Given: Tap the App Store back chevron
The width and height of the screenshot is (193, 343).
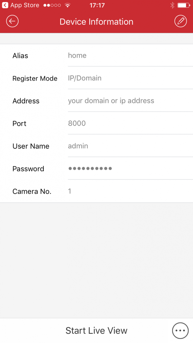Looking at the screenshot, I should tap(5, 5).
